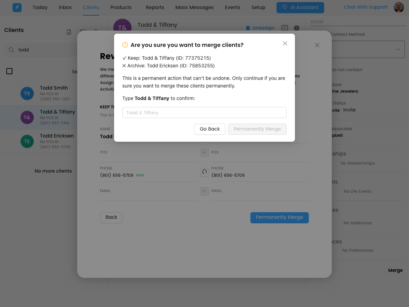The width and height of the screenshot is (409, 307).
Task: Toggle the select-all clients checkbox
Action: (9, 71)
